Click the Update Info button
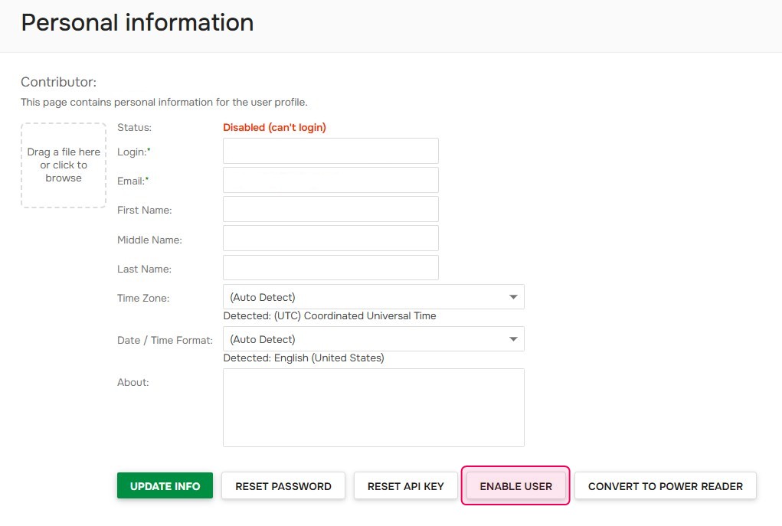This screenshot has height=526, width=782. [165, 485]
